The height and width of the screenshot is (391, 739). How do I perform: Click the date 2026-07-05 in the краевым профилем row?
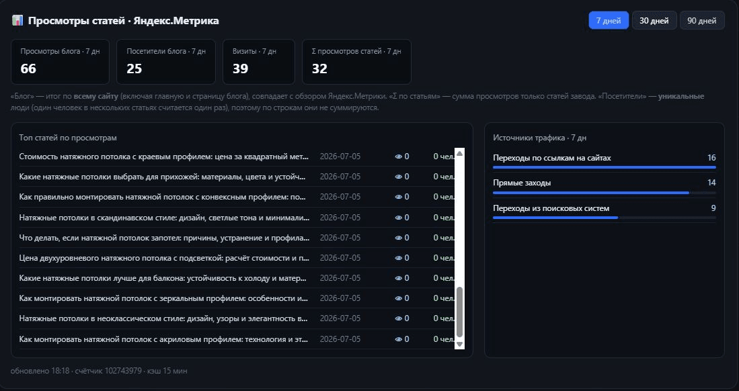click(x=340, y=157)
